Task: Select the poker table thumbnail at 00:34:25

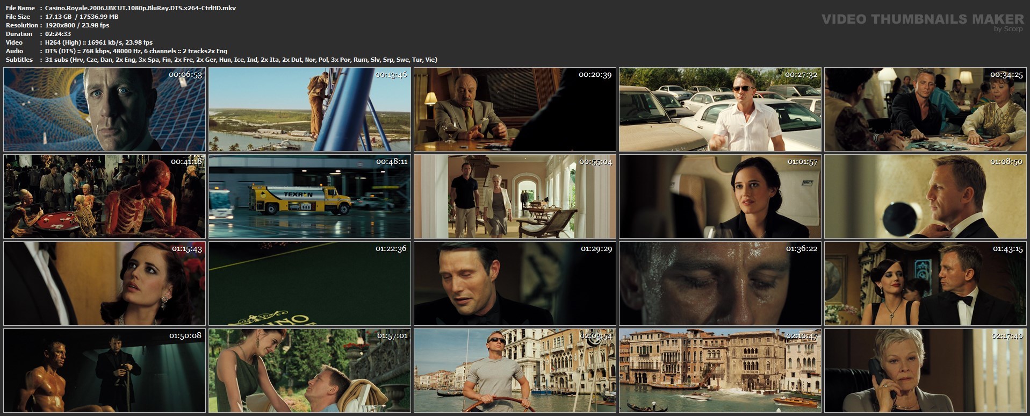Action: pyautogui.click(x=925, y=110)
